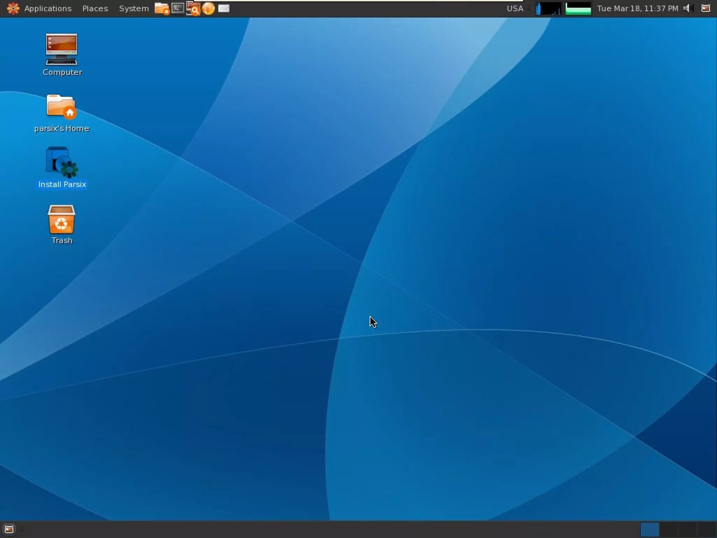Open the terminal launcher icon
717x538 pixels.
coord(178,8)
